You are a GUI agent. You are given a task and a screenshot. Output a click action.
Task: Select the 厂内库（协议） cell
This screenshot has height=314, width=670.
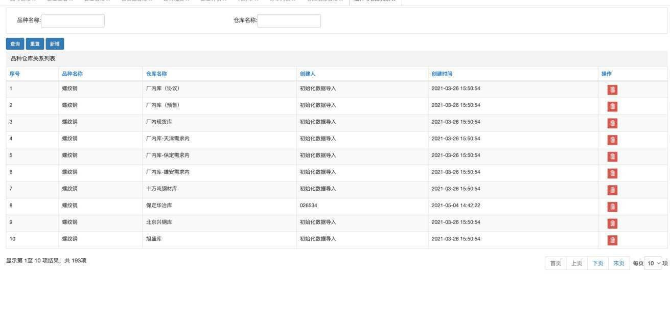220,88
